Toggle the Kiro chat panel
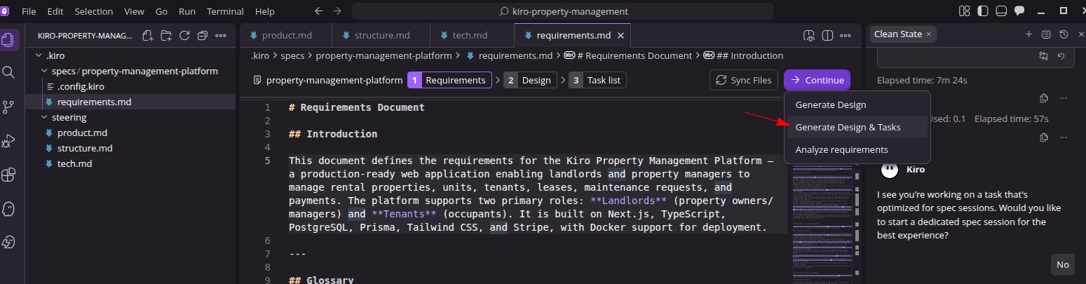Viewport: 1086px width, 284px height. 1019,11
